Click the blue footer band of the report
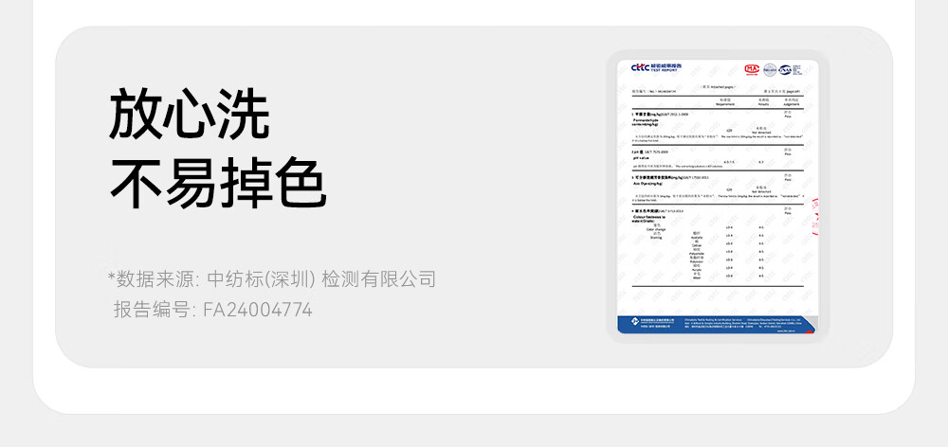 (717, 324)
